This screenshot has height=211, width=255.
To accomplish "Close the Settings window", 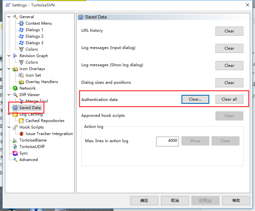I will pyautogui.click(x=248, y=5).
